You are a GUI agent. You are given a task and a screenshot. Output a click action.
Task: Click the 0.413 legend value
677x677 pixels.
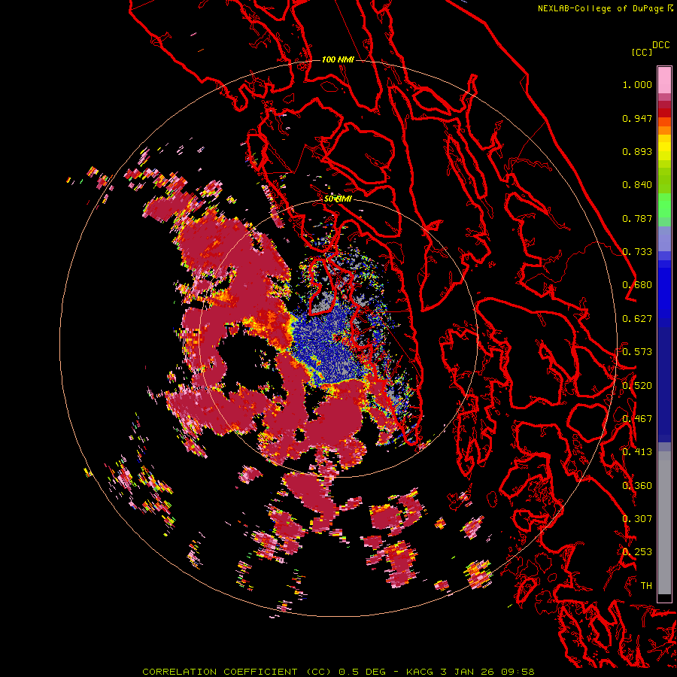(x=637, y=452)
